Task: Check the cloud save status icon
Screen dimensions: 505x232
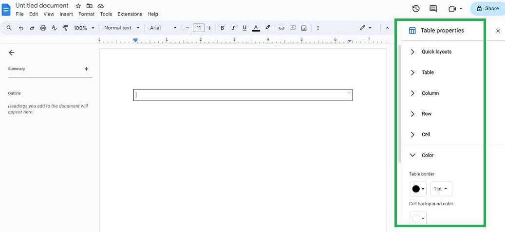Action: pyautogui.click(x=100, y=6)
